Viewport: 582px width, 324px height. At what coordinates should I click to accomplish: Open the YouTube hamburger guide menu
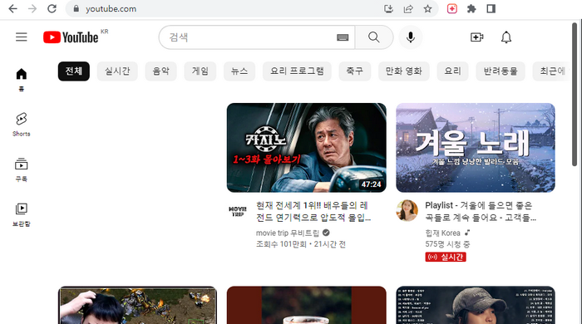[21, 37]
